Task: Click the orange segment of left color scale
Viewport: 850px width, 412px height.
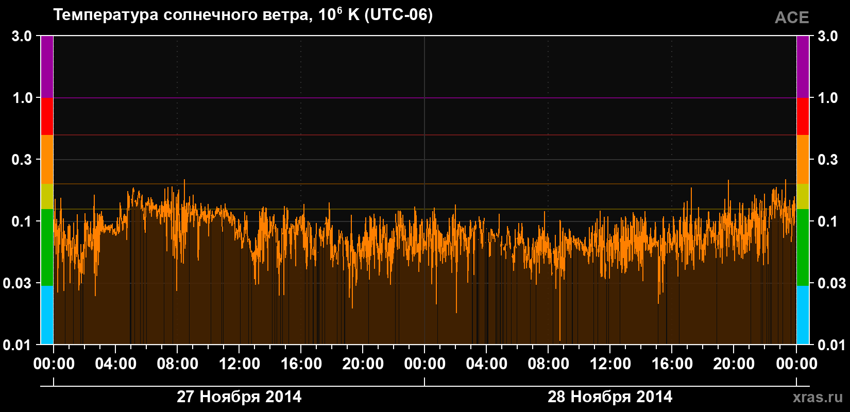Action: coord(47,160)
